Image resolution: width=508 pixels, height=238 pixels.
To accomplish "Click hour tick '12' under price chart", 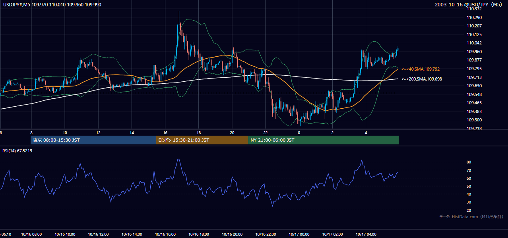I will coord(98,132).
